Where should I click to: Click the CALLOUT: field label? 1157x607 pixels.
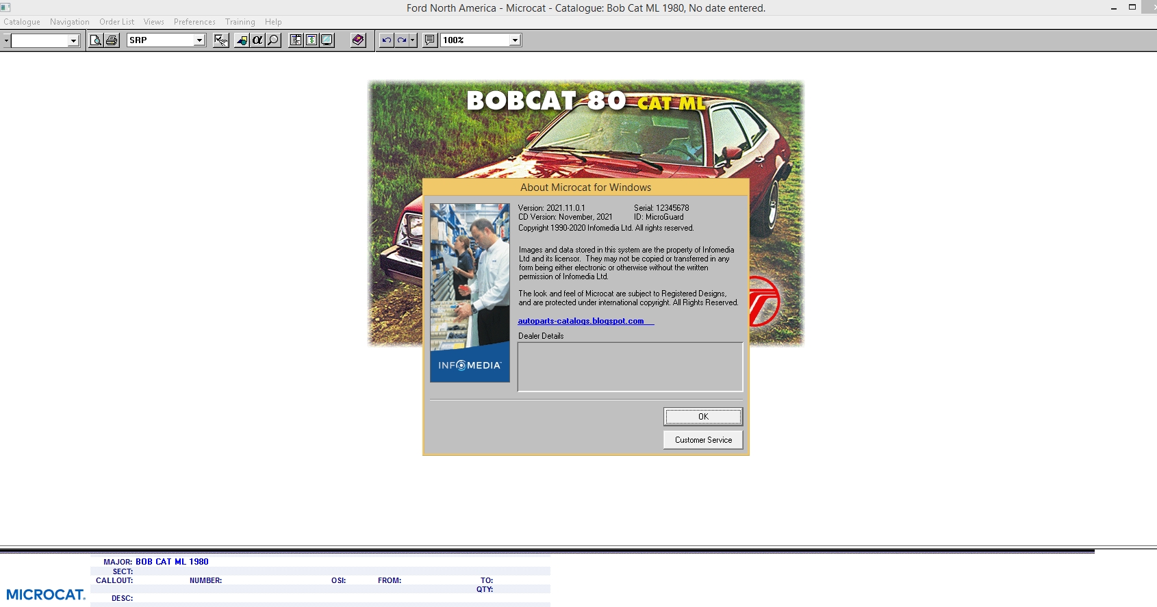(114, 580)
